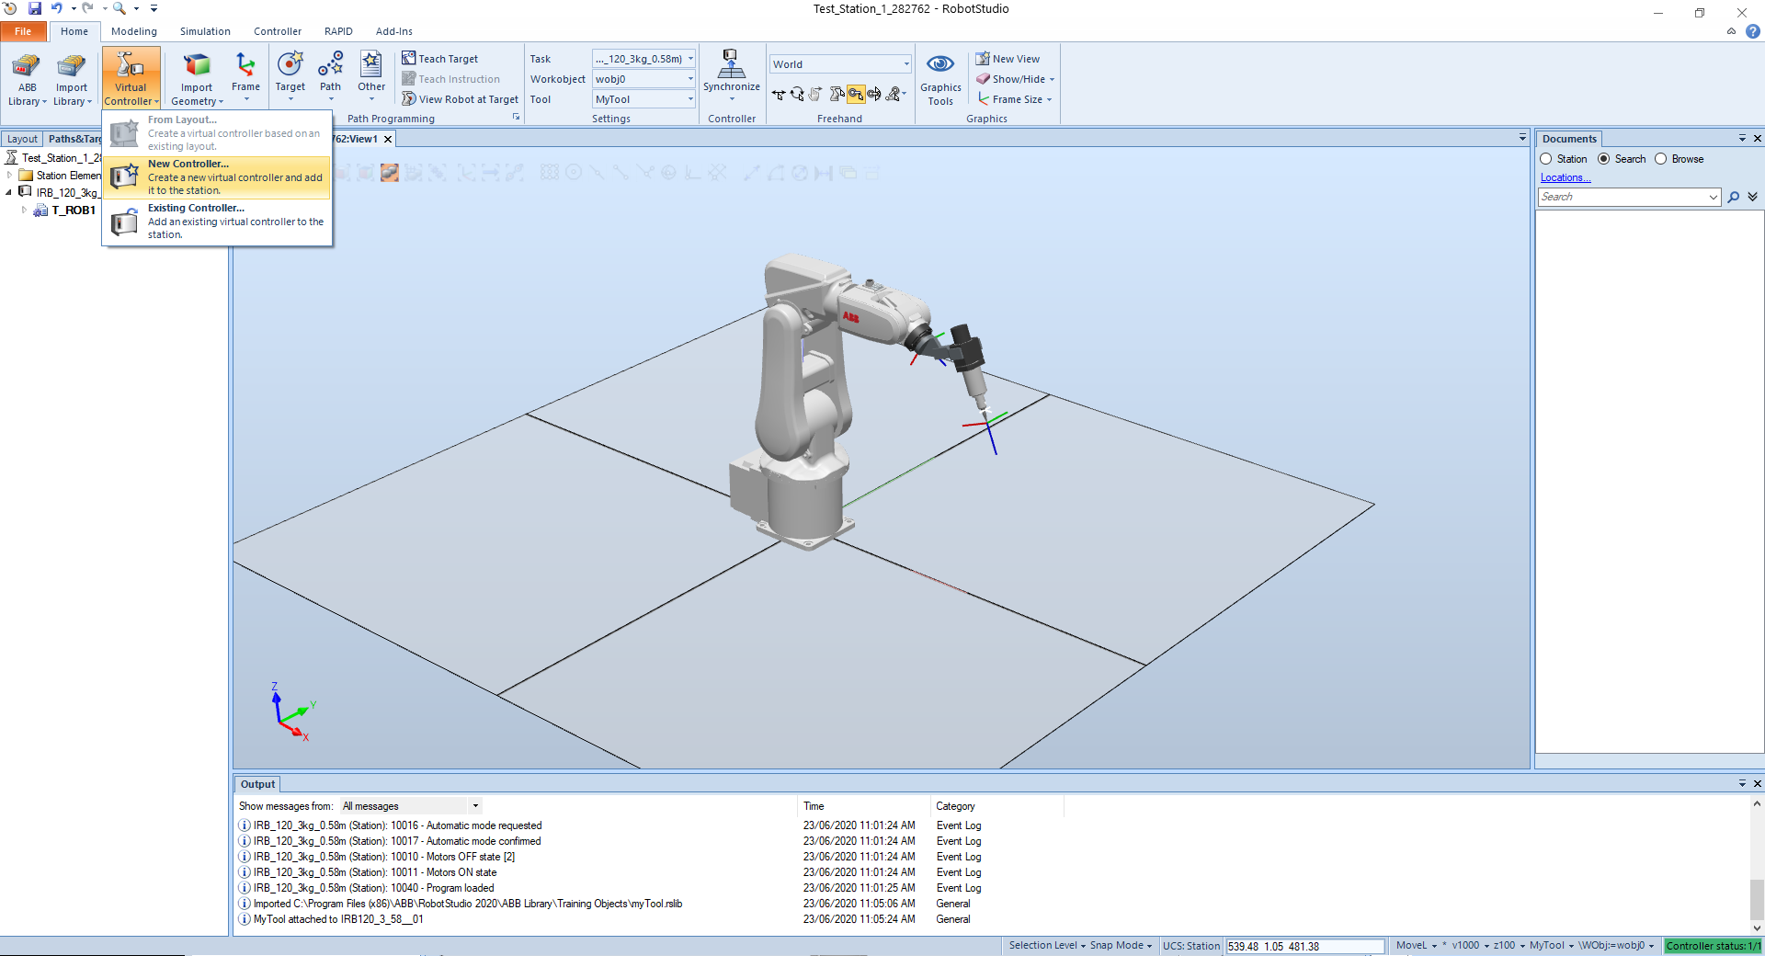Choose New Controller from the menu
Image resolution: width=1765 pixels, height=956 pixels.
pos(217,176)
